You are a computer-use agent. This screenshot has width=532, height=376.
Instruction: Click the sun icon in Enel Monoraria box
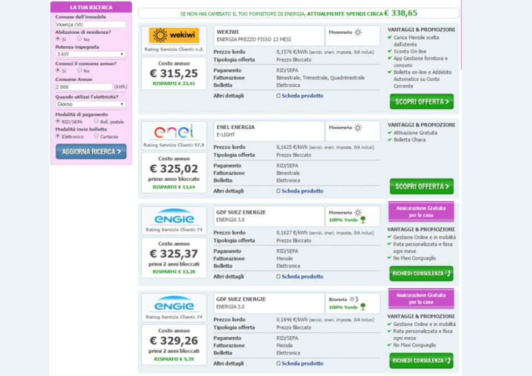358,128
